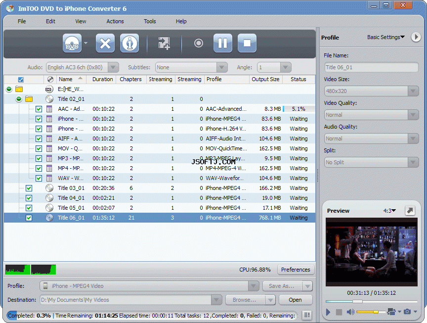
Task: Open the Audio track dropdown
Action: pos(113,67)
